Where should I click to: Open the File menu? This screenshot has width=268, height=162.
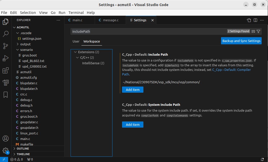pos(4,13)
